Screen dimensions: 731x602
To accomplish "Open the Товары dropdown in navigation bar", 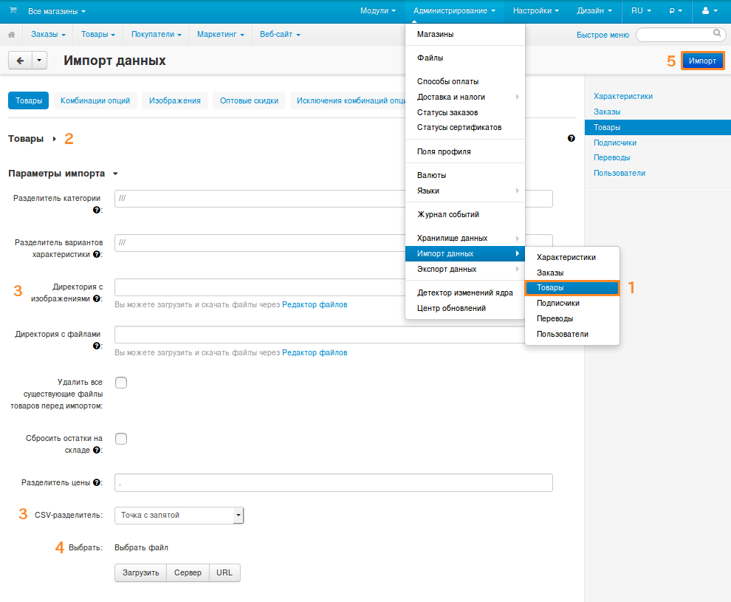I will point(98,35).
